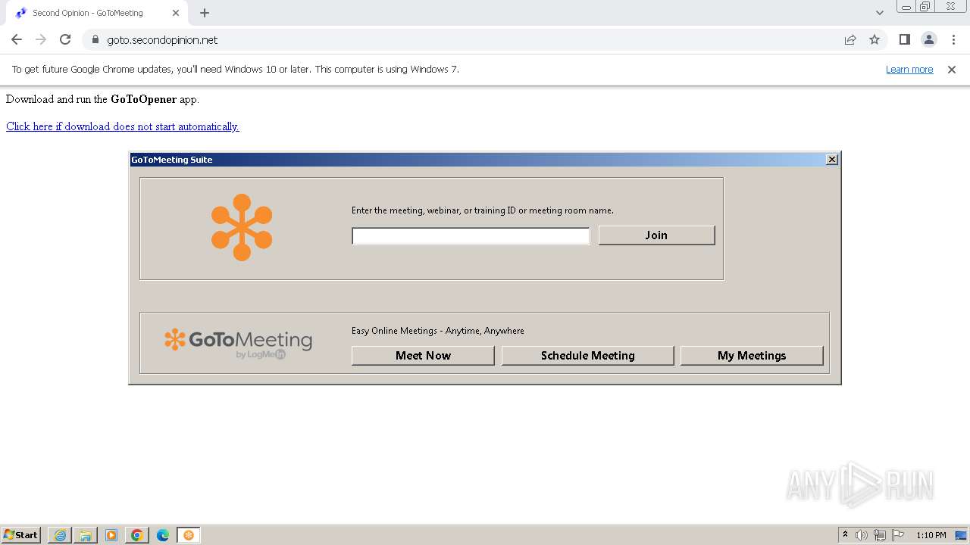This screenshot has width=970, height=545.
Task: Click the Meet Now button
Action: pyautogui.click(x=423, y=356)
